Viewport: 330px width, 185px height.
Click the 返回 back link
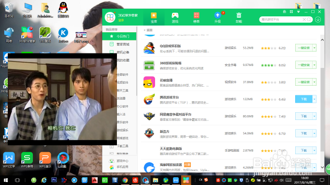tap(148, 30)
